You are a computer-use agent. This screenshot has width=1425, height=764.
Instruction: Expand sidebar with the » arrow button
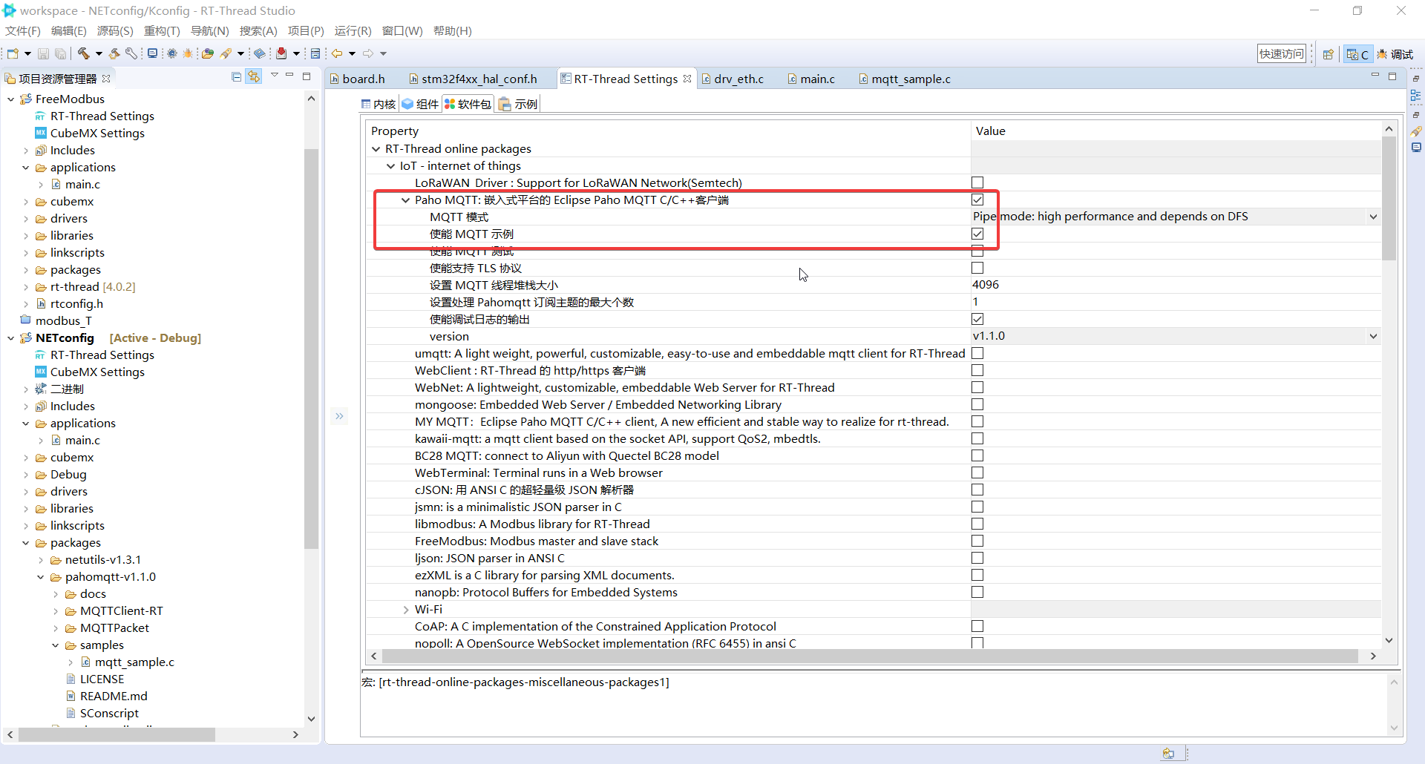pyautogui.click(x=339, y=416)
